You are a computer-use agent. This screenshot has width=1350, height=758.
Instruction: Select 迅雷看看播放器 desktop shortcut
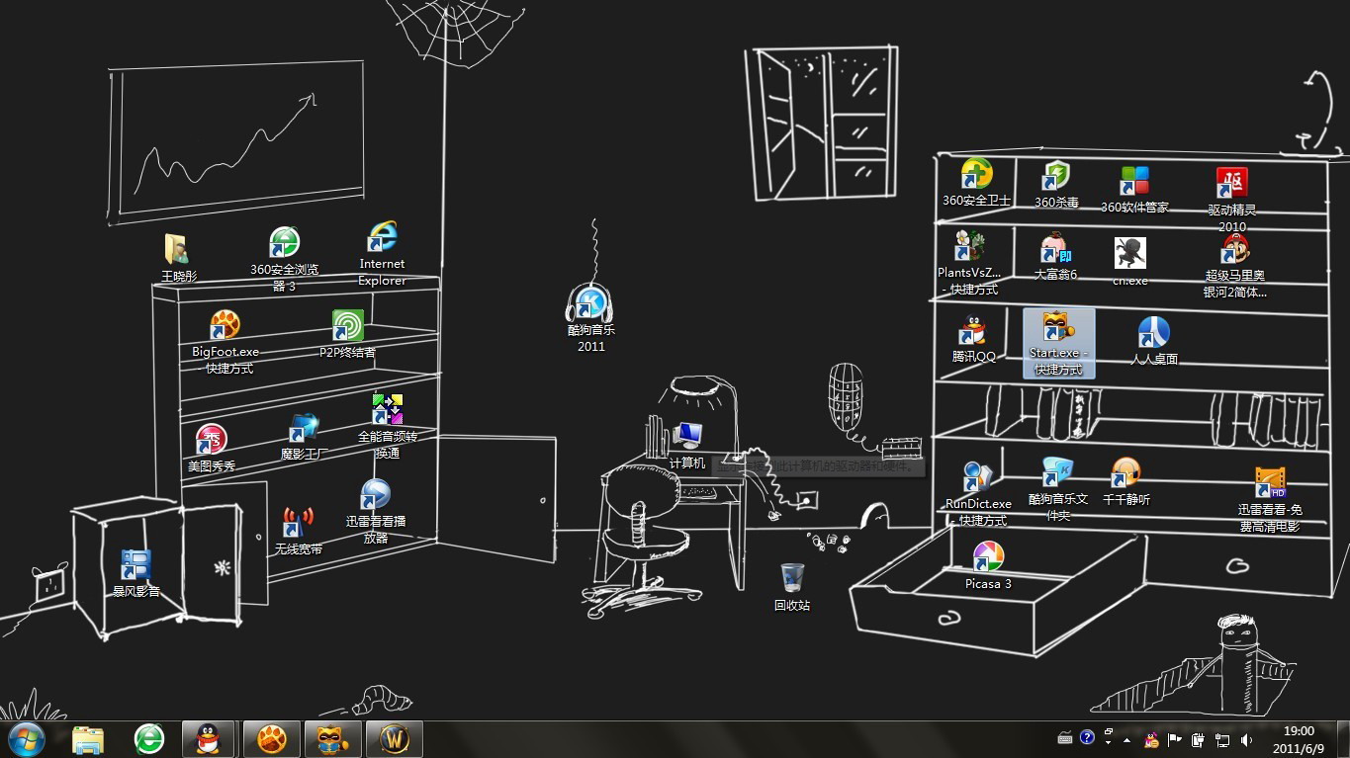tap(375, 511)
